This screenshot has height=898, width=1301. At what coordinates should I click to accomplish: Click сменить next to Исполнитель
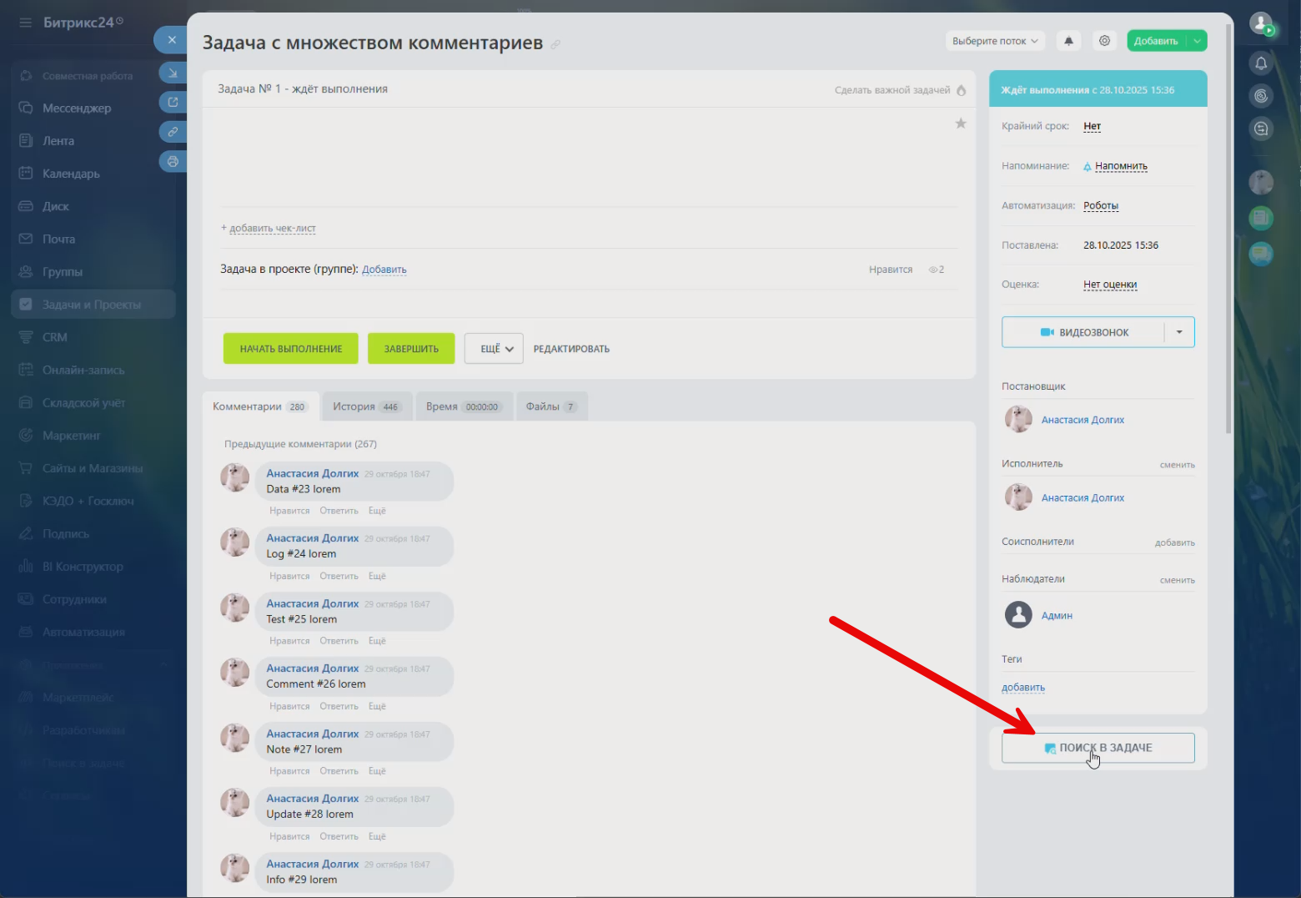(1177, 465)
